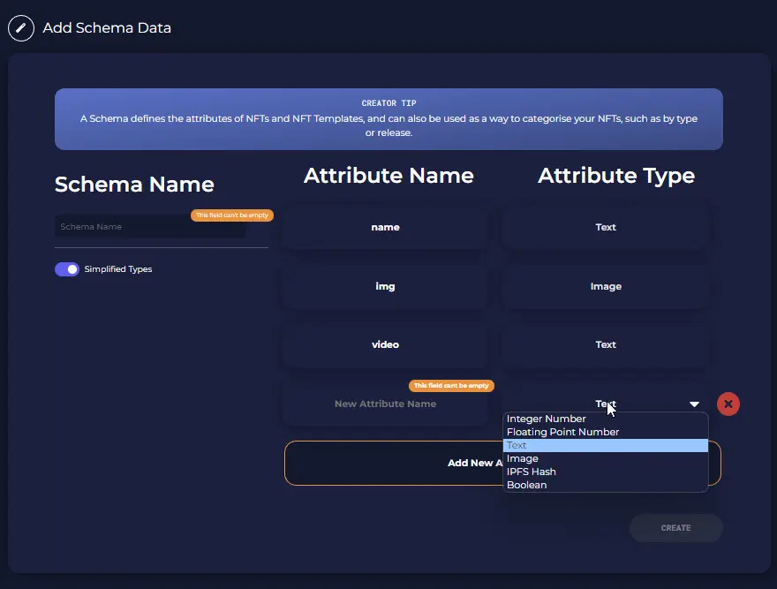Click the dropdown arrow of the new attribute type
This screenshot has height=589, width=777.
(694, 404)
